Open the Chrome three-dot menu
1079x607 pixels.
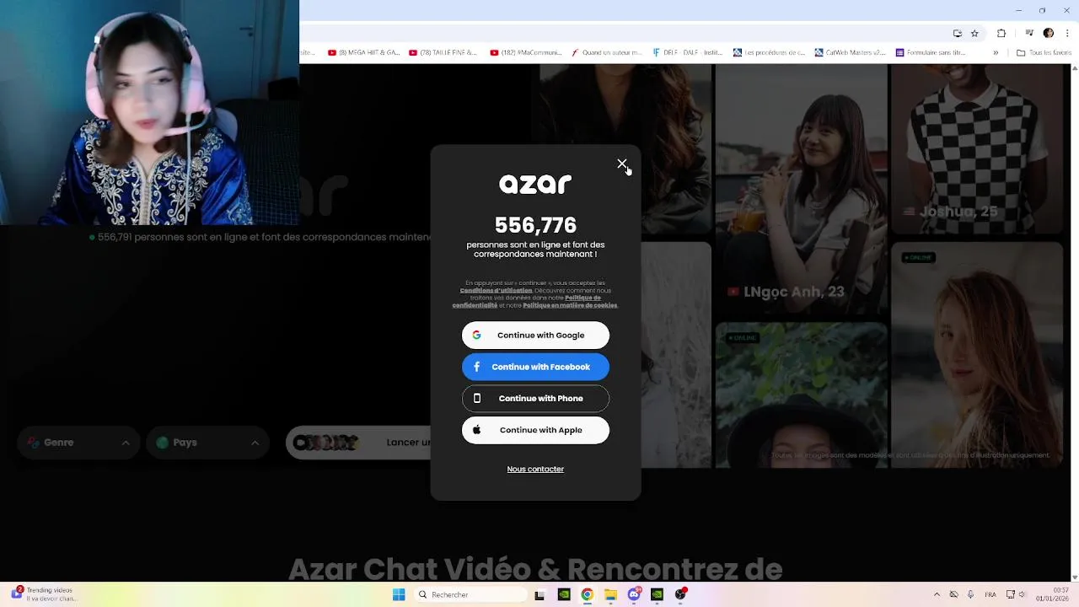pyautogui.click(x=1066, y=33)
